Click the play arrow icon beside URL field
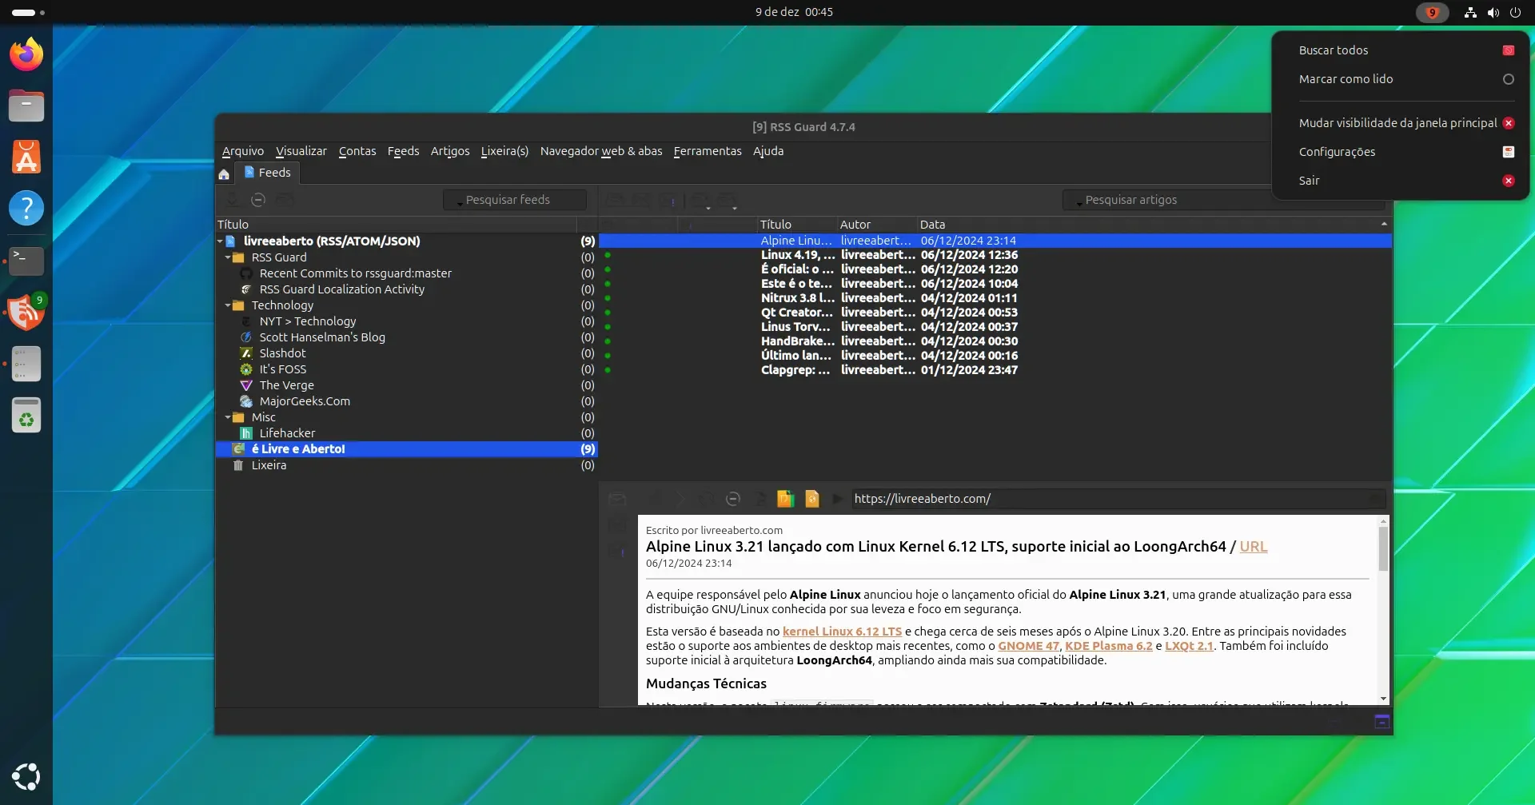 point(837,499)
